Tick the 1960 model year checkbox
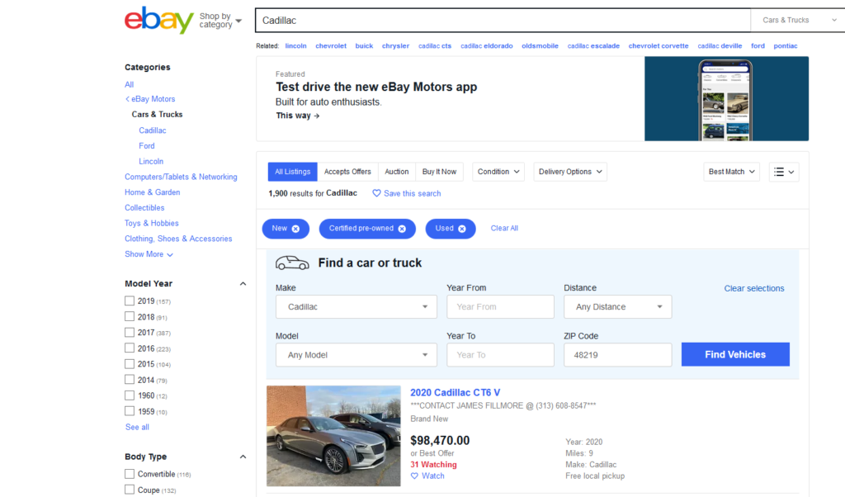845x497 pixels. (130, 395)
